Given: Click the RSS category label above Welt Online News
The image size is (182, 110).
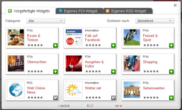Looking at the screenshot, I should pyautogui.click(x=30, y=83).
